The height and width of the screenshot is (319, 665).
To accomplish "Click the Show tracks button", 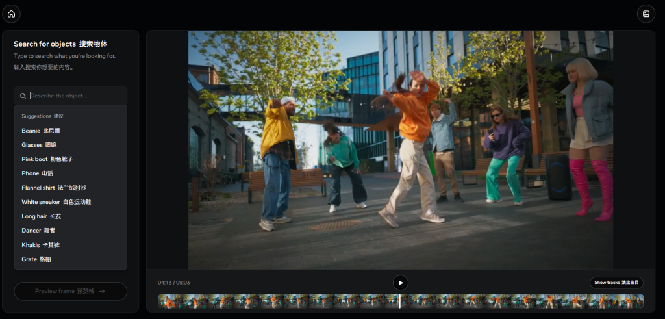I will pos(616,283).
